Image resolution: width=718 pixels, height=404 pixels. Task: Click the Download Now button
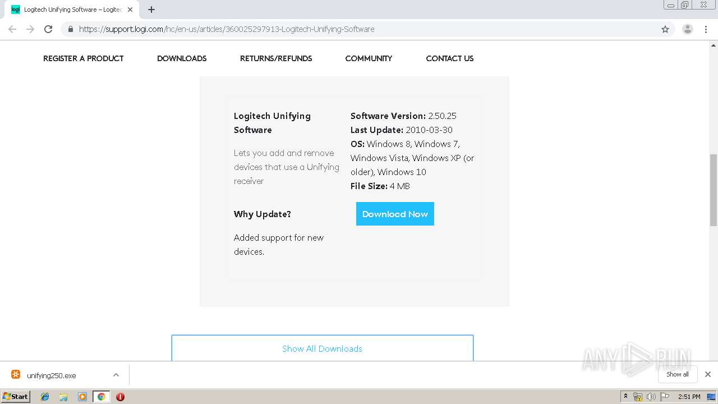(395, 214)
